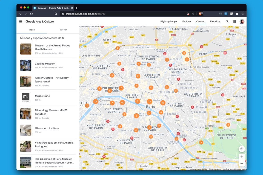Switch to the Buscar tab
Image resolution: width=263 pixels, height=175 pixels.
[63, 30]
